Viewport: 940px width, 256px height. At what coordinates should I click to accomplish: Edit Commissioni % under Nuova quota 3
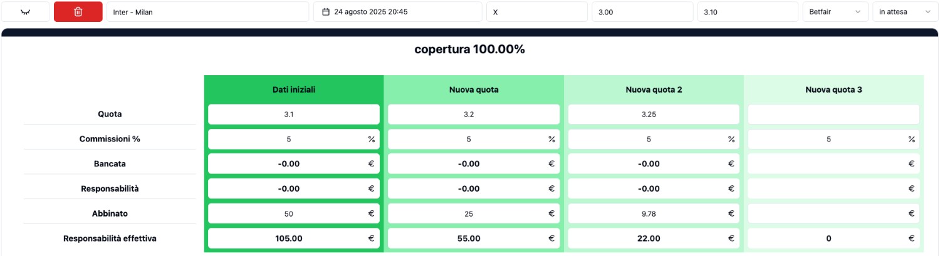[833, 139]
